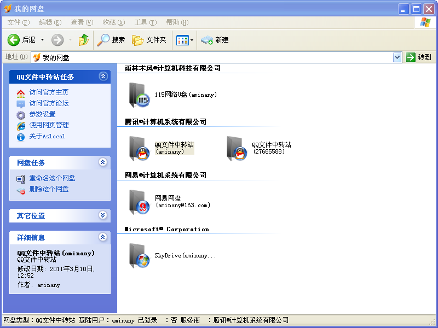Image resolution: width=438 pixels, height=328 pixels.
Task: Click the 搜索 toolbar icon
Action: point(111,39)
